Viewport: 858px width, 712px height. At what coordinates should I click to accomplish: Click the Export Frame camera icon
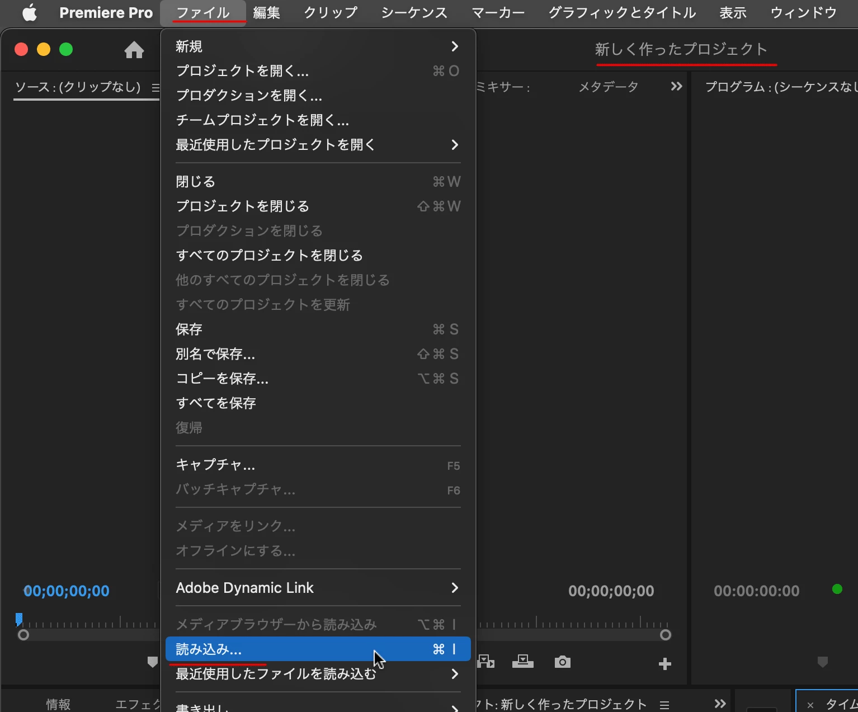[x=562, y=662]
